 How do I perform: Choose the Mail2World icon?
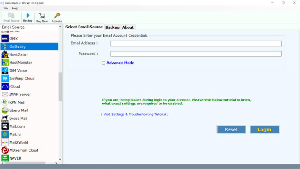[x=5, y=142]
